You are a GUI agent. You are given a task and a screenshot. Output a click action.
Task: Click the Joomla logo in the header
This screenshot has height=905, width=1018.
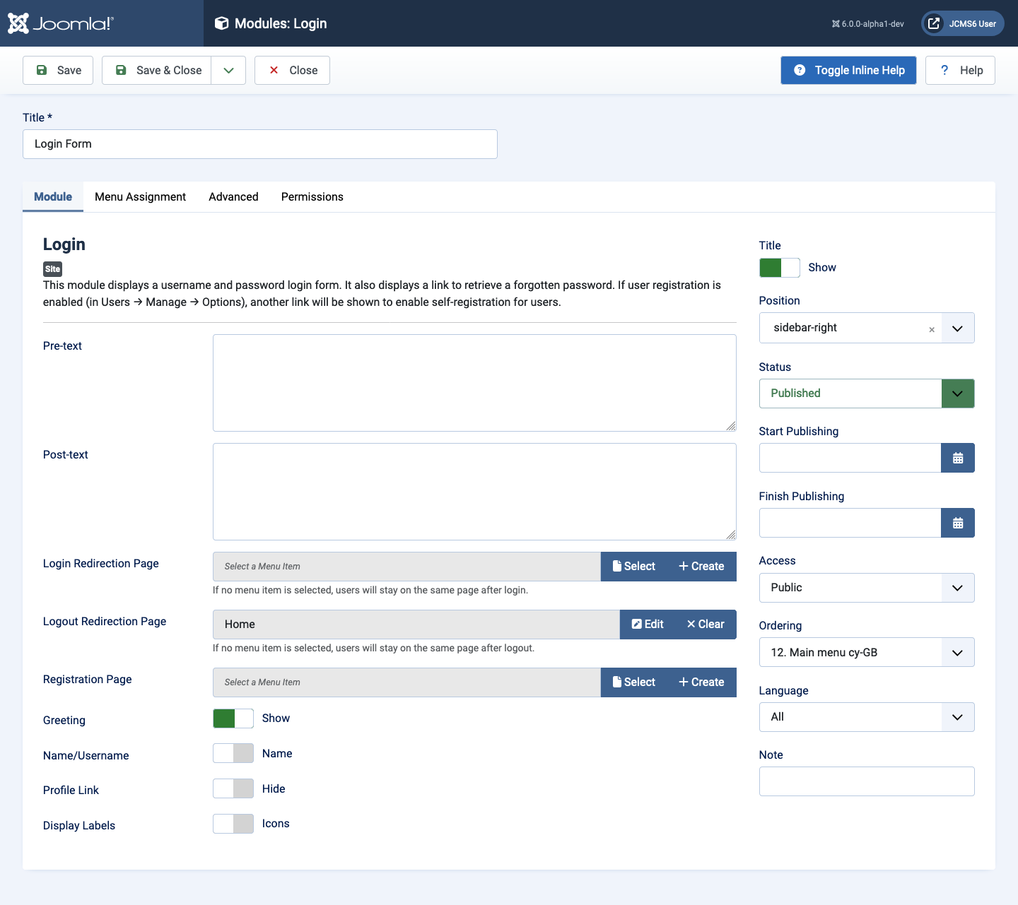(60, 23)
